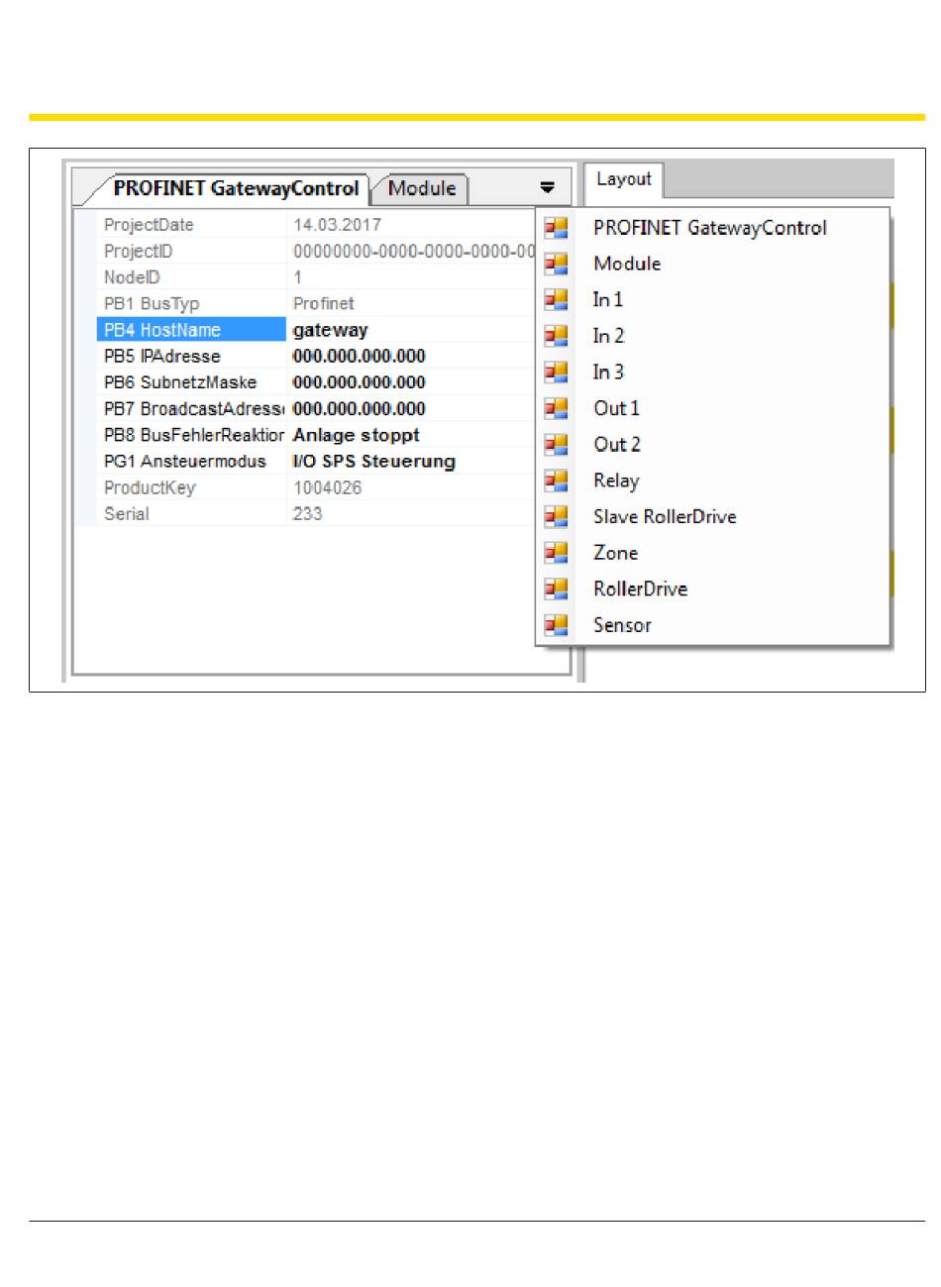Select the PB6 SubnetzMaske property label
Image resolution: width=941 pixels, height=1287 pixels.
click(180, 382)
